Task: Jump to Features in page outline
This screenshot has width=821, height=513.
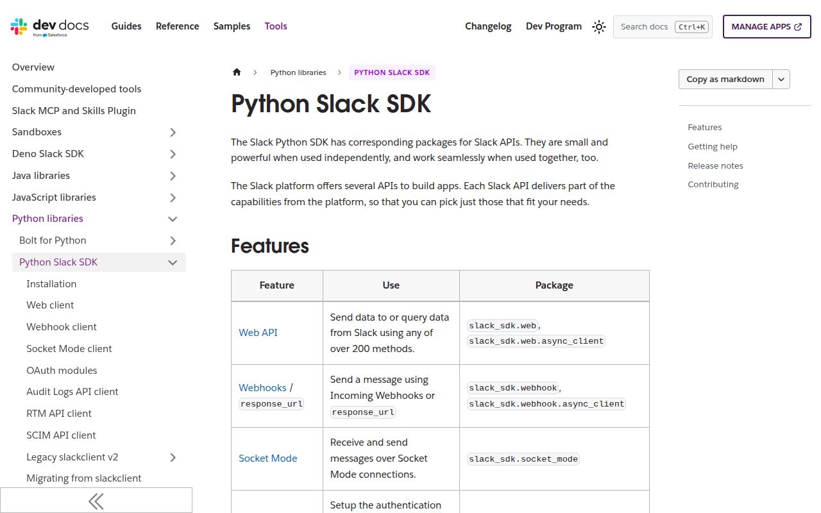Action: coord(705,128)
